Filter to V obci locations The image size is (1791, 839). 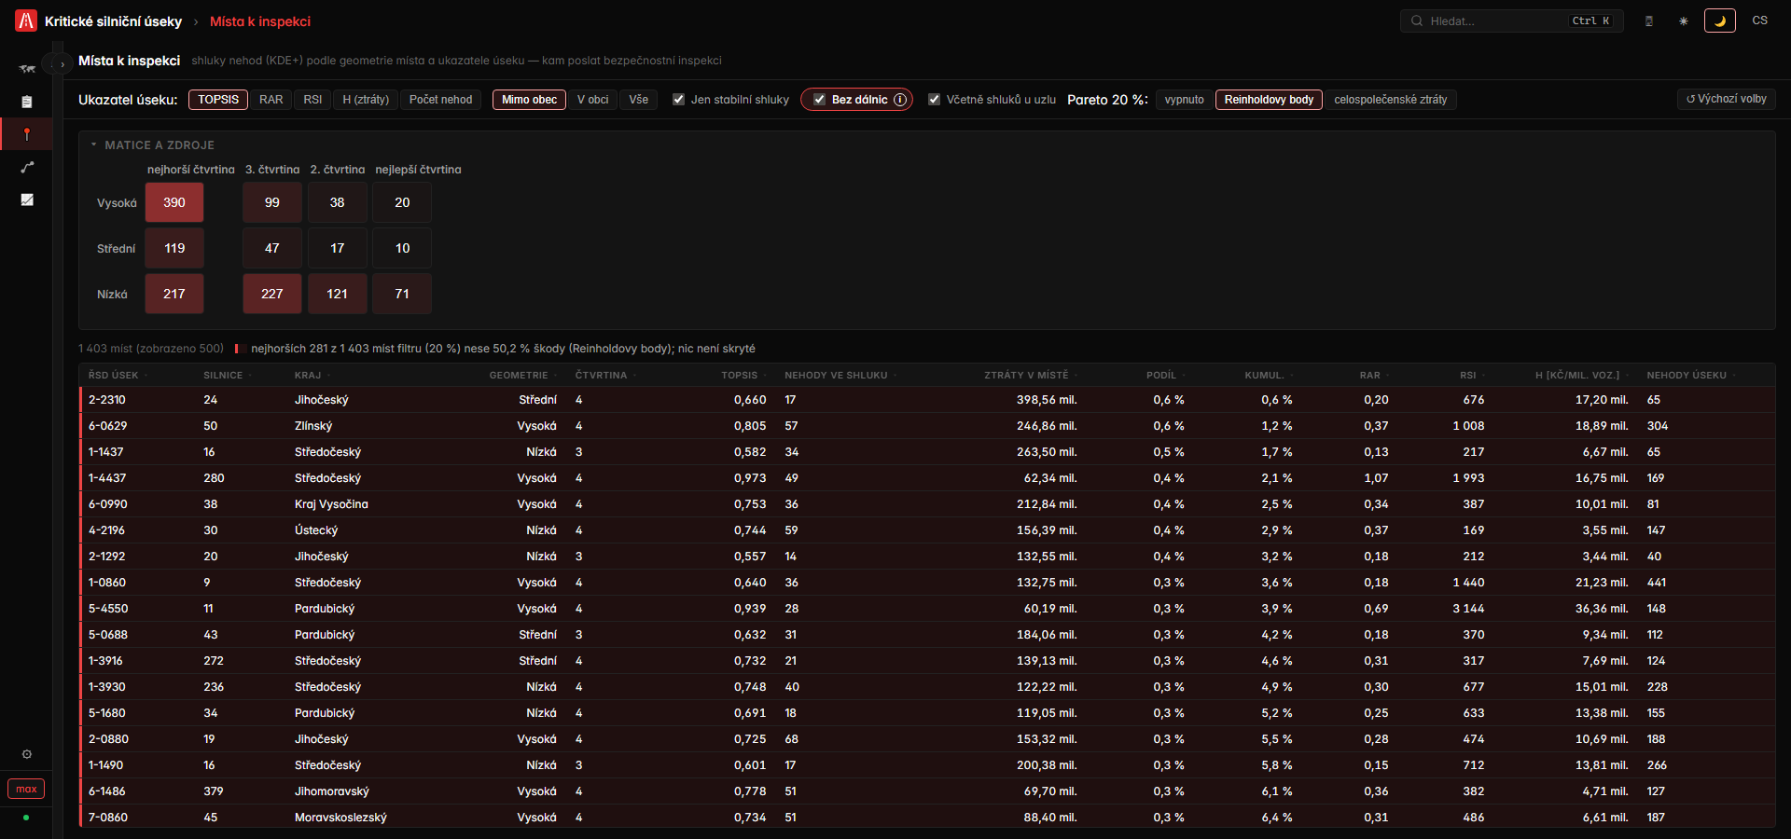coord(592,100)
